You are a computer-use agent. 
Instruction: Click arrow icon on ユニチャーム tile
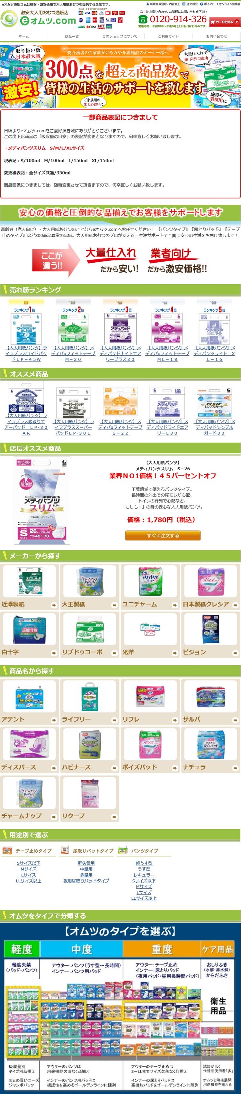click(175, 605)
